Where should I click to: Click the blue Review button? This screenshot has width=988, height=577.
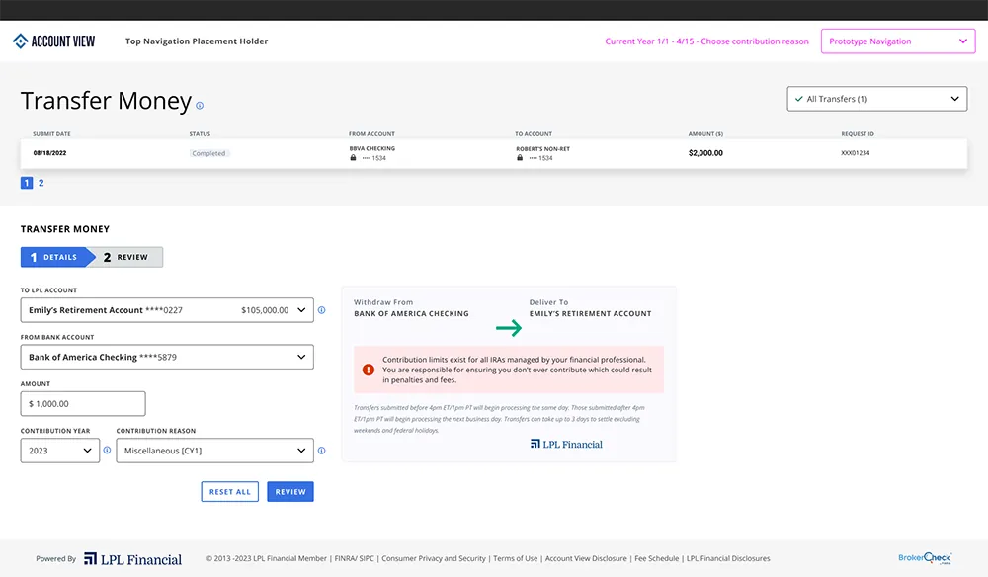pos(290,491)
